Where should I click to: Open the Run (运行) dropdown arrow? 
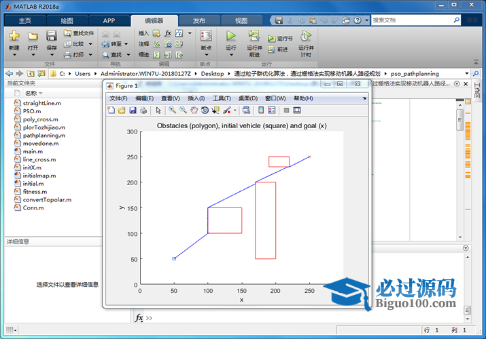click(x=231, y=55)
